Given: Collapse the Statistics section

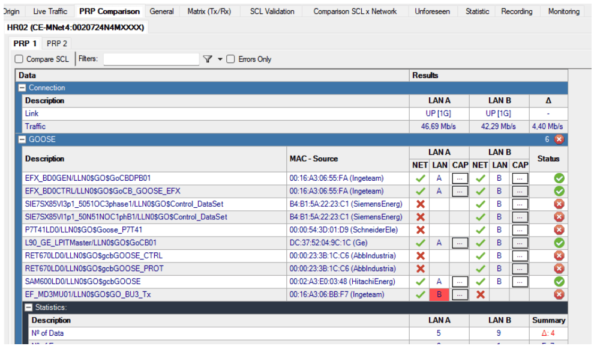Looking at the screenshot, I should pyautogui.click(x=28, y=308).
